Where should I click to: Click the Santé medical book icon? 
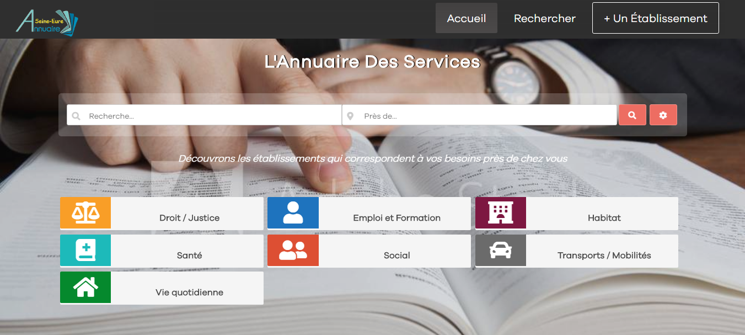pyautogui.click(x=85, y=250)
